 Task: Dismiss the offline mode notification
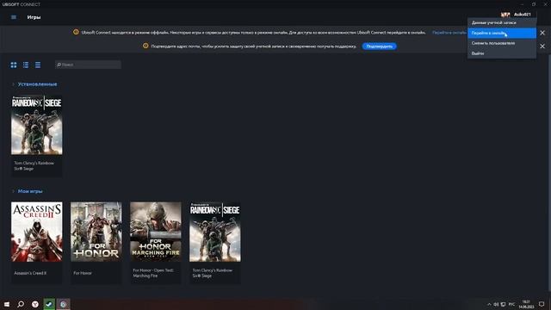point(542,33)
